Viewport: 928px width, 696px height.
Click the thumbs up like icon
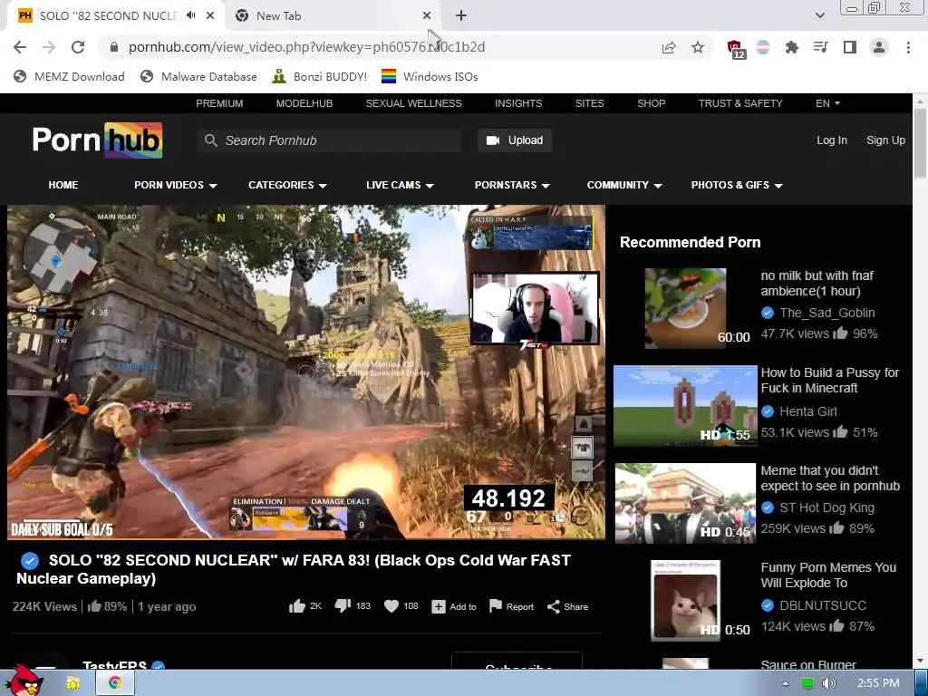(x=297, y=606)
